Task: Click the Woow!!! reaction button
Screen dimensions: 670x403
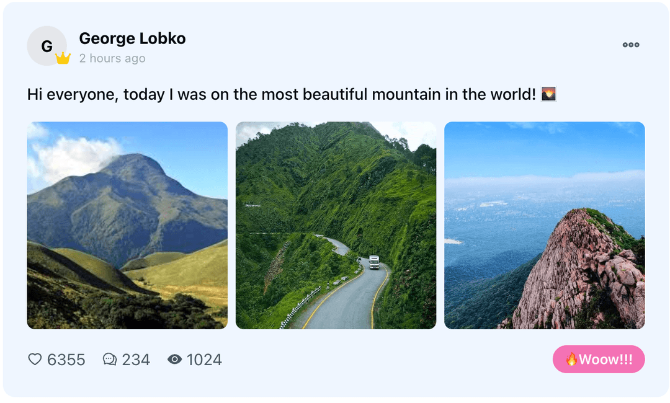Action: point(599,359)
